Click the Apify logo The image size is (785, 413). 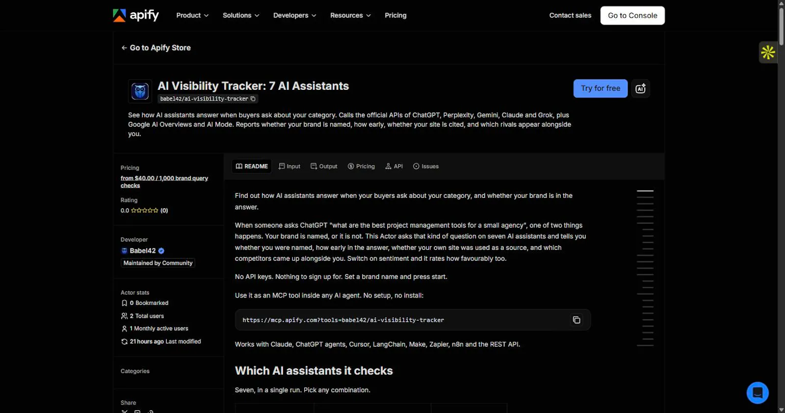(x=136, y=15)
